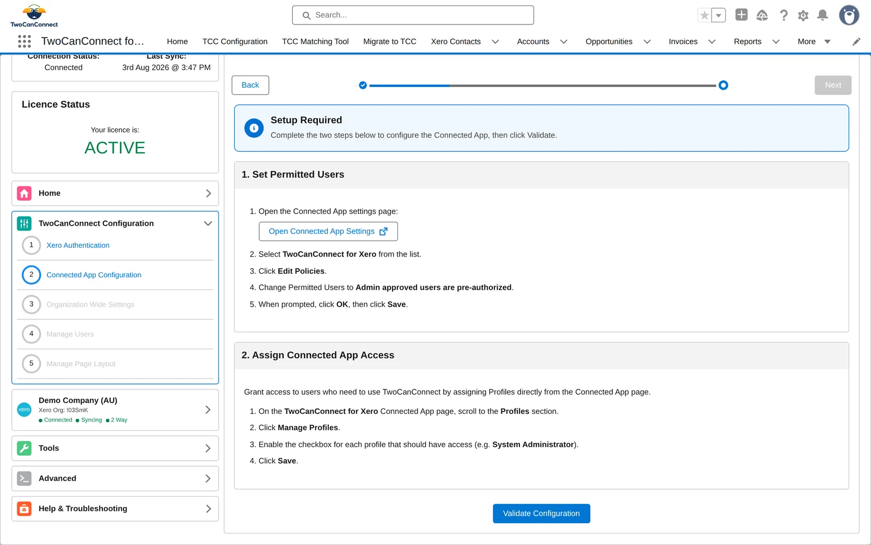
Task: Expand the Tools section chevron
Action: point(208,448)
